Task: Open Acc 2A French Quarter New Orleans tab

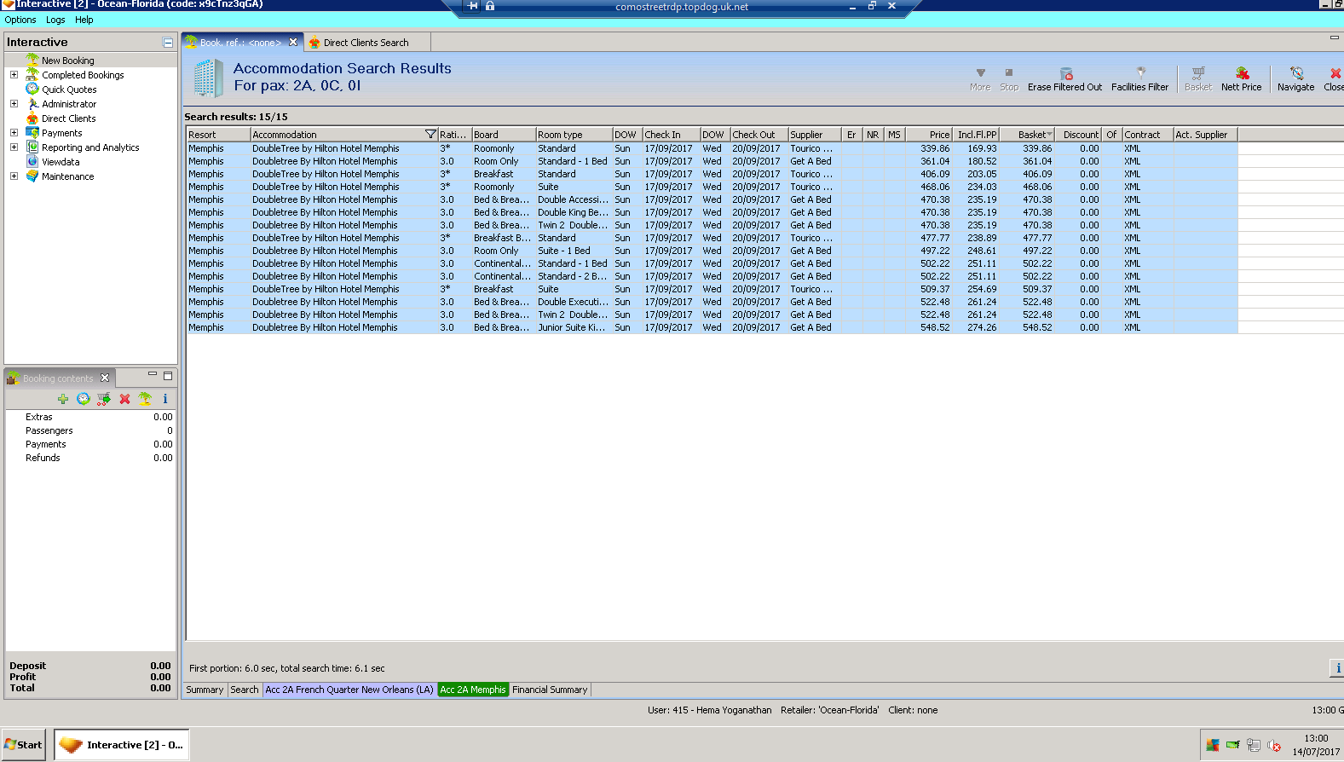Action: click(349, 690)
